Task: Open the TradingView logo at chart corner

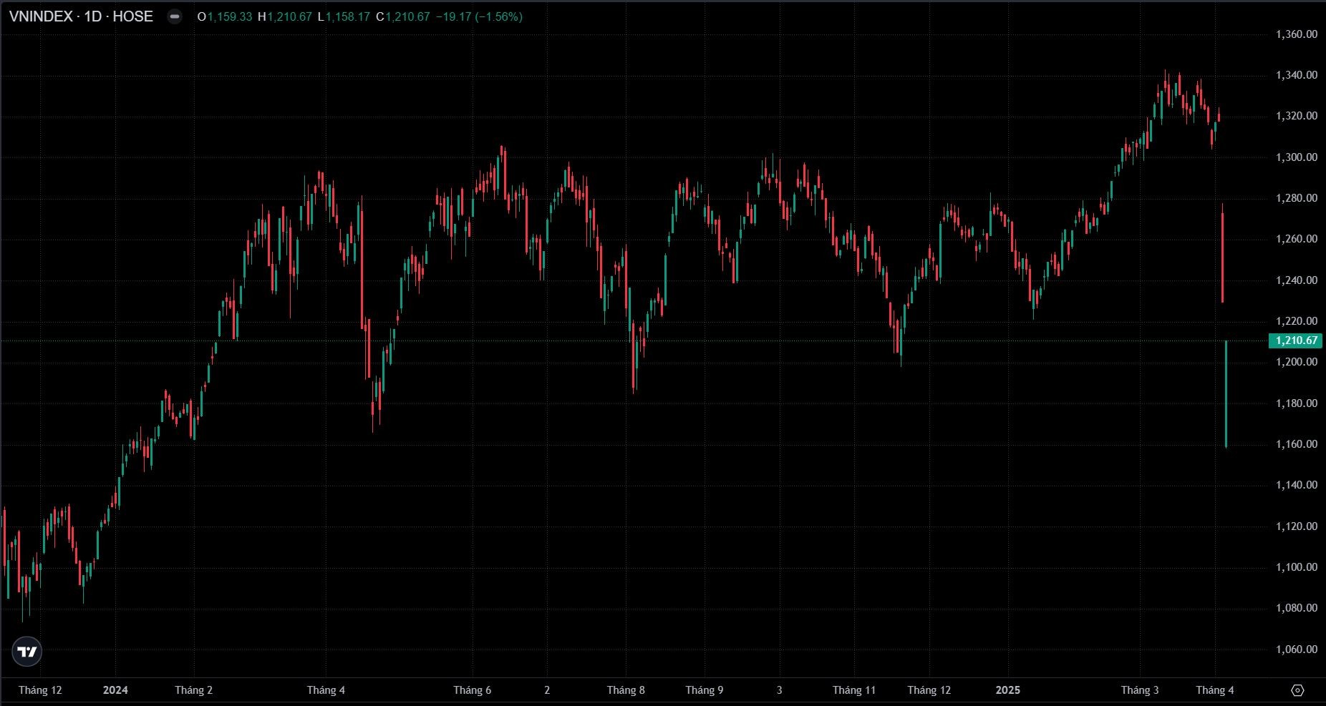Action: click(x=27, y=652)
